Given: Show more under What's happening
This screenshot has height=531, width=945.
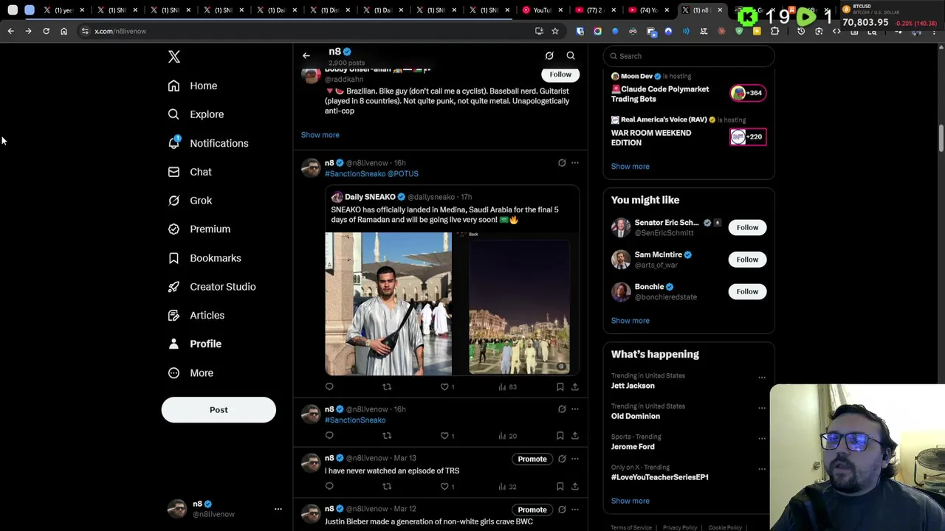Looking at the screenshot, I should coord(630,501).
